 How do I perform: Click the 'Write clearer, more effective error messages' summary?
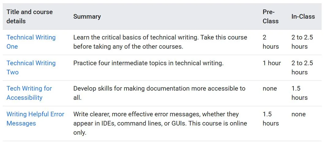coord(160,123)
